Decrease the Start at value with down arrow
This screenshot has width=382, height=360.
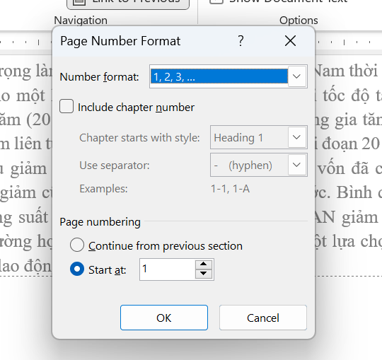click(x=204, y=274)
